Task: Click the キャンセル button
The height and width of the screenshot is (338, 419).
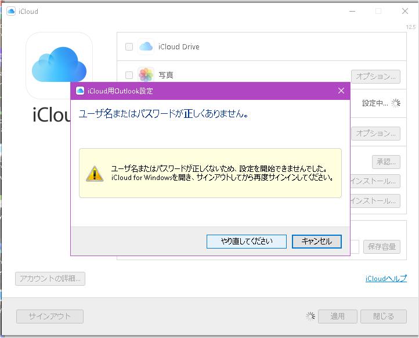Action: pyautogui.click(x=316, y=242)
